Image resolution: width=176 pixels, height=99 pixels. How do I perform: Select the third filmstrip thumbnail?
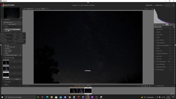pyautogui.click(x=88, y=91)
